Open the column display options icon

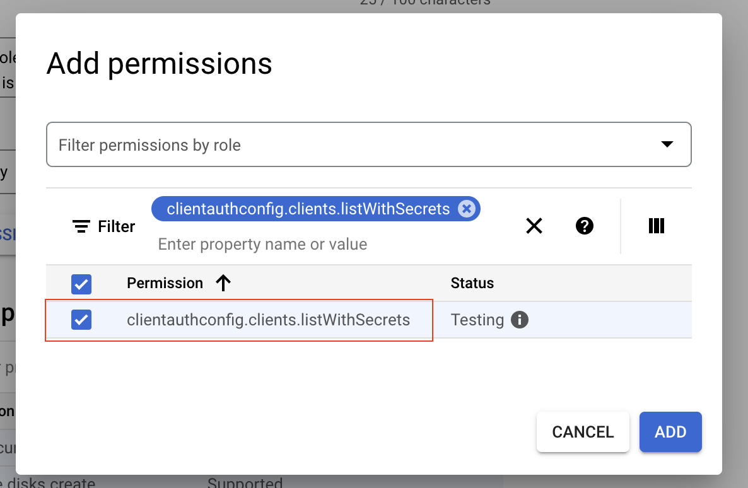[657, 226]
